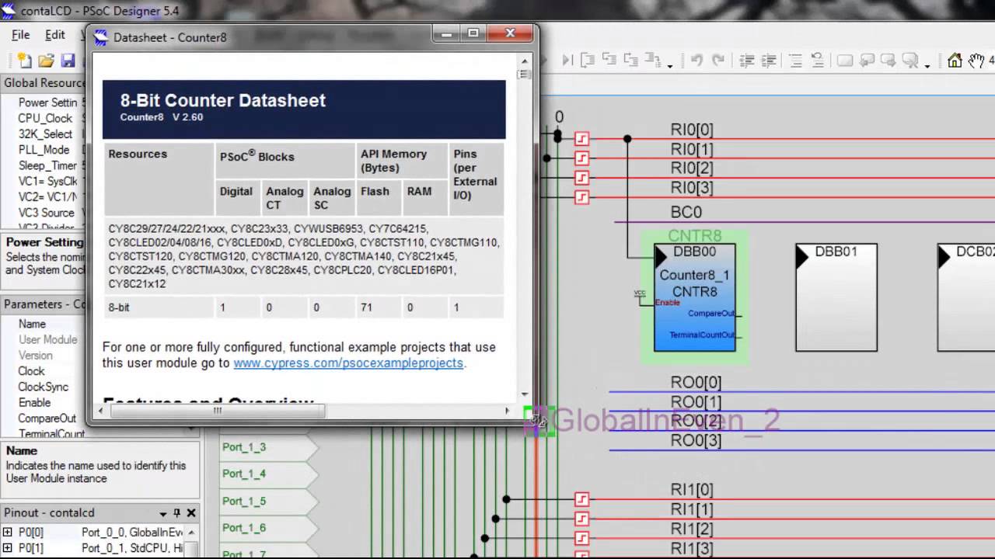This screenshot has width=995, height=559.
Task: Open a project with the folder icon
Action: click(x=46, y=61)
